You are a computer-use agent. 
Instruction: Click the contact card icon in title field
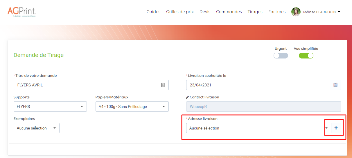click(x=163, y=85)
